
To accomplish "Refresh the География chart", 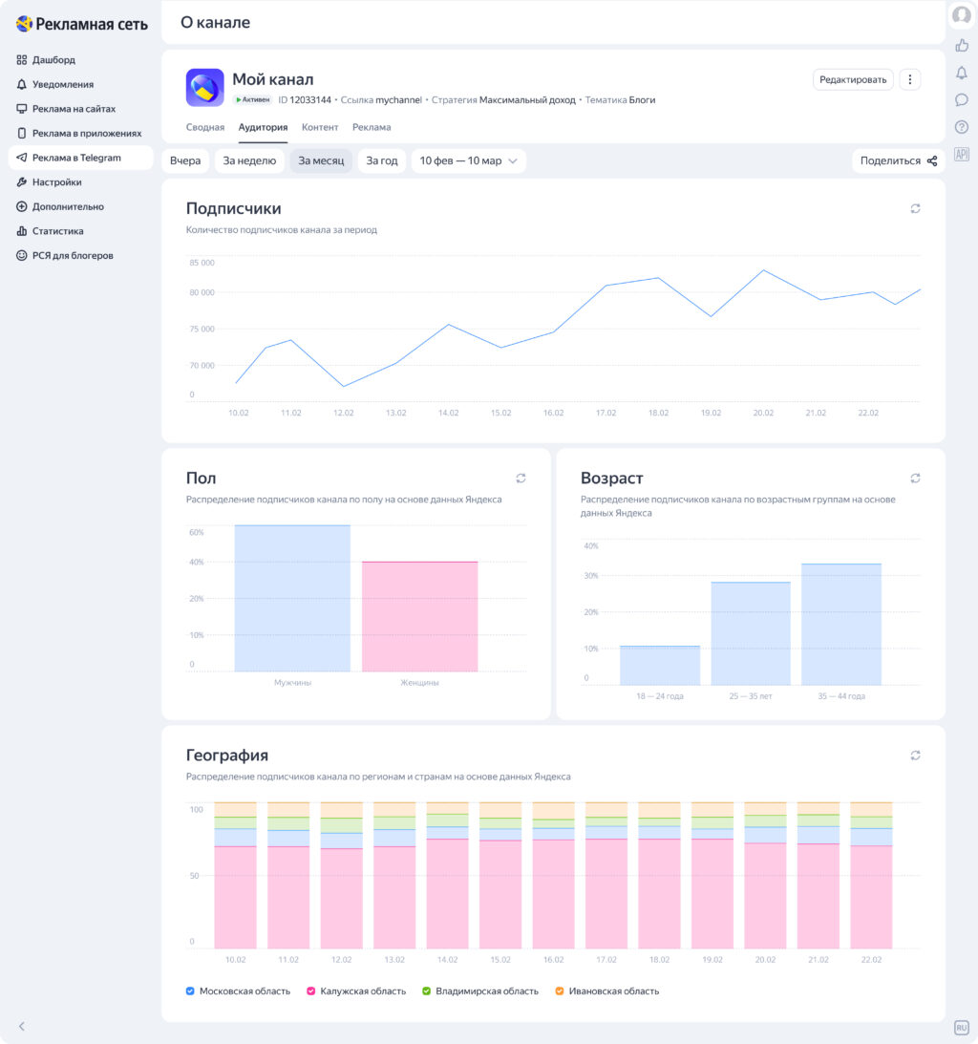I will pyautogui.click(x=915, y=755).
